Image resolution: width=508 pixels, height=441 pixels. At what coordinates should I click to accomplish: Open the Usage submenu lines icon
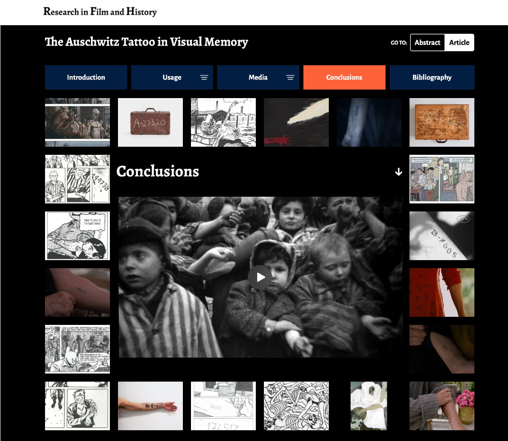tap(204, 77)
